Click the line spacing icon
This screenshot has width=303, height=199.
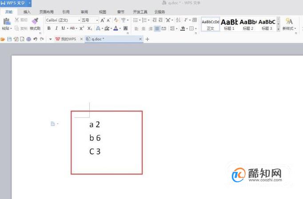(172, 28)
